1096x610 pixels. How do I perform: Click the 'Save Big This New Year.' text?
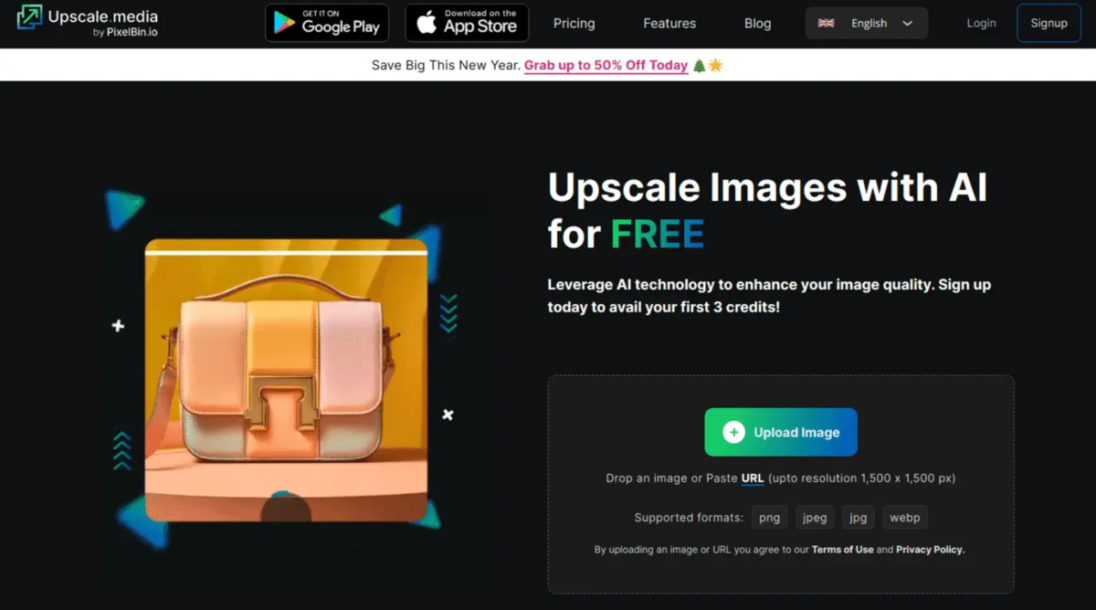click(446, 66)
